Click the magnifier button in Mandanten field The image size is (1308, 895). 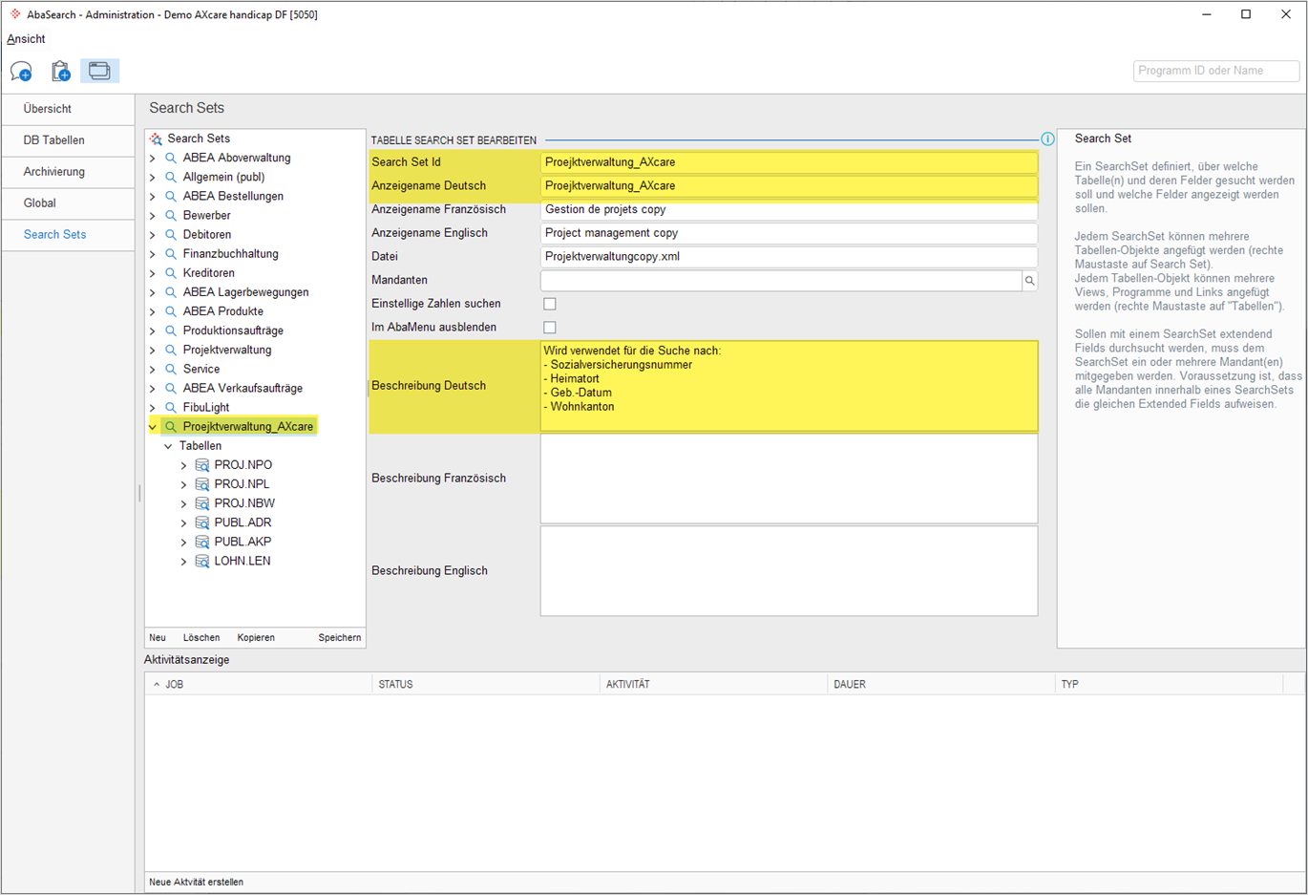click(x=1029, y=281)
